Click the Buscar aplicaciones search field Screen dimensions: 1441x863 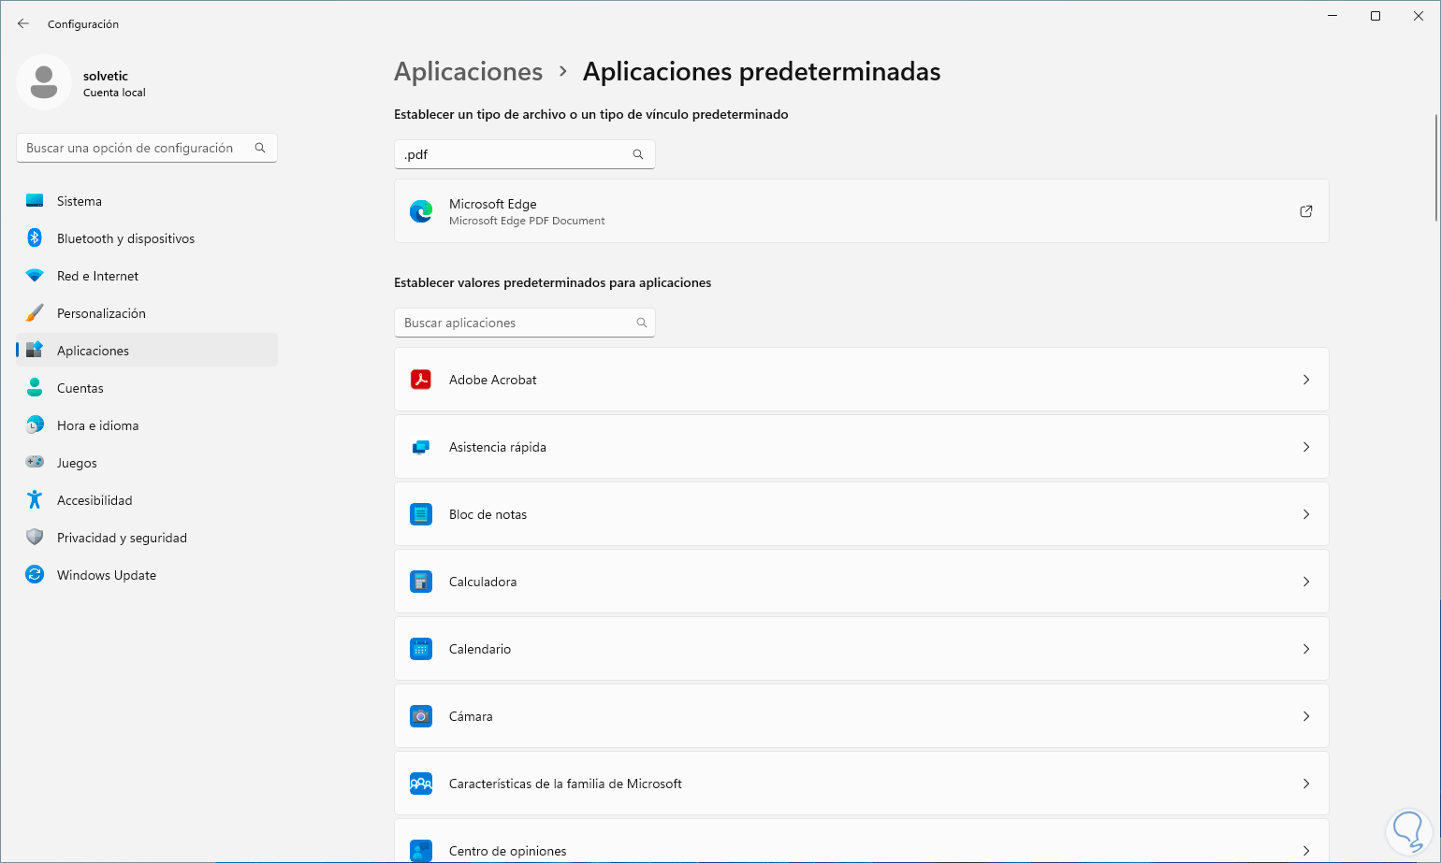click(x=515, y=323)
